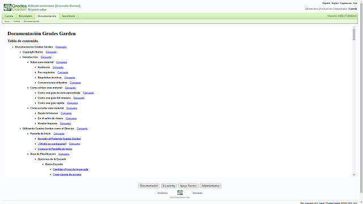This screenshot has width=363, height=204.
Task: Open the Cuenta tab
Action: 9,16
